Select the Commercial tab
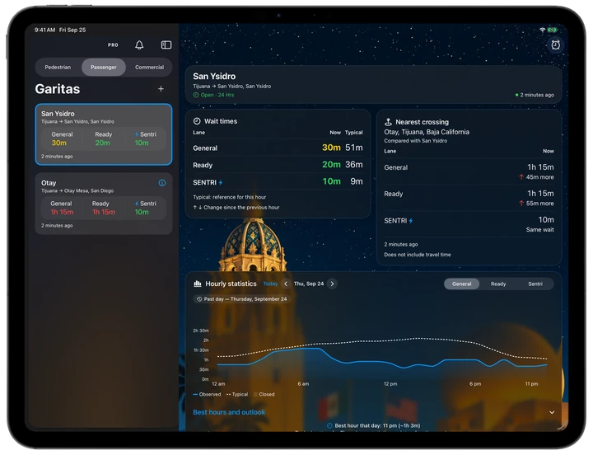This screenshot has width=593, height=455. pyautogui.click(x=149, y=68)
